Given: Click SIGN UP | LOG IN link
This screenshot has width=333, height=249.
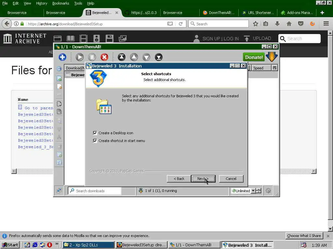Looking at the screenshot, I should click(220, 39).
